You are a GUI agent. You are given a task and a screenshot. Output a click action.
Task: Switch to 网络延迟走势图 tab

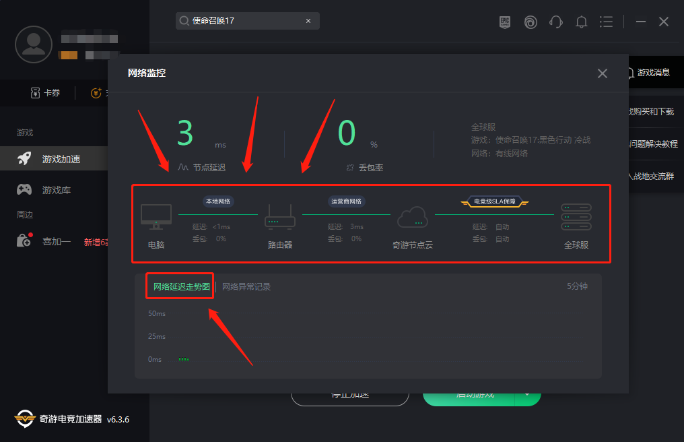(x=182, y=286)
